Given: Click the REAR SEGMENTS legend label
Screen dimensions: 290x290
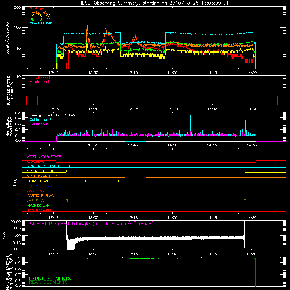Looking at the screenshot, I should pyautogui.click(x=48, y=282).
